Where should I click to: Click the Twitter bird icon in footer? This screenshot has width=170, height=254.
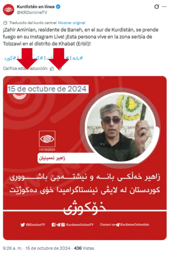(23, 225)
